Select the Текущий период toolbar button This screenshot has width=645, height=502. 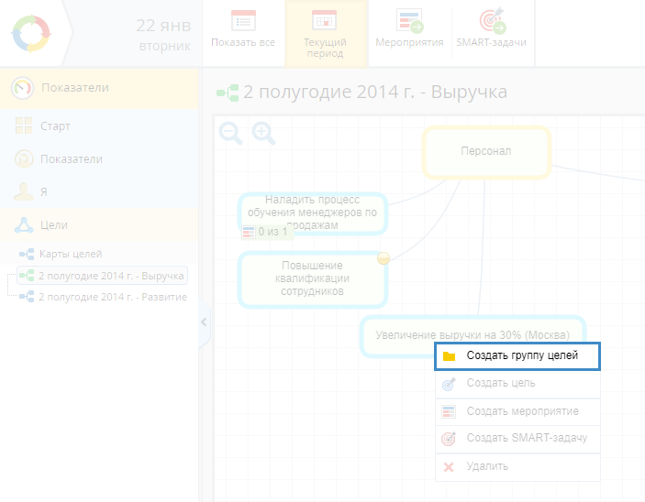(325, 33)
